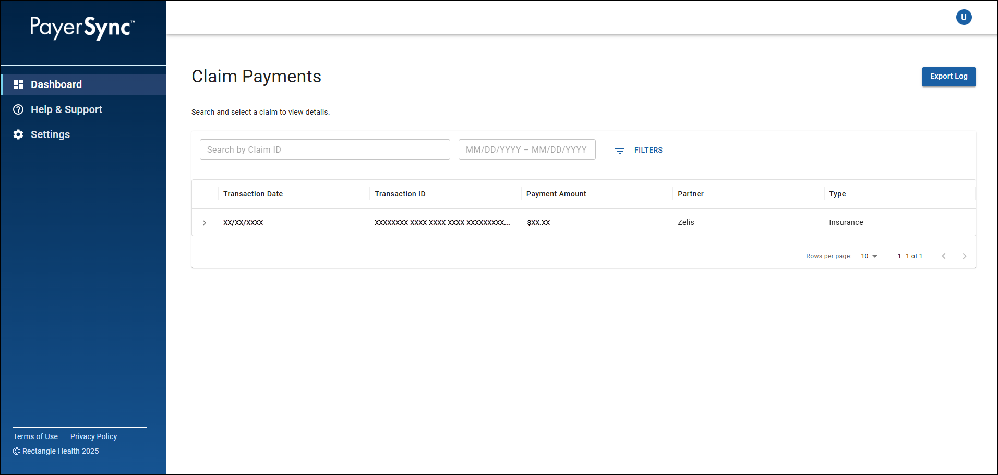Expand the Zelis transaction row

(x=205, y=222)
